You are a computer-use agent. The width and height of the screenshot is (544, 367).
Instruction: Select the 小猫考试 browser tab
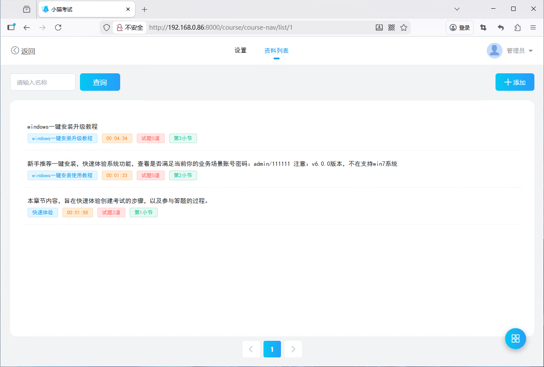tap(87, 9)
